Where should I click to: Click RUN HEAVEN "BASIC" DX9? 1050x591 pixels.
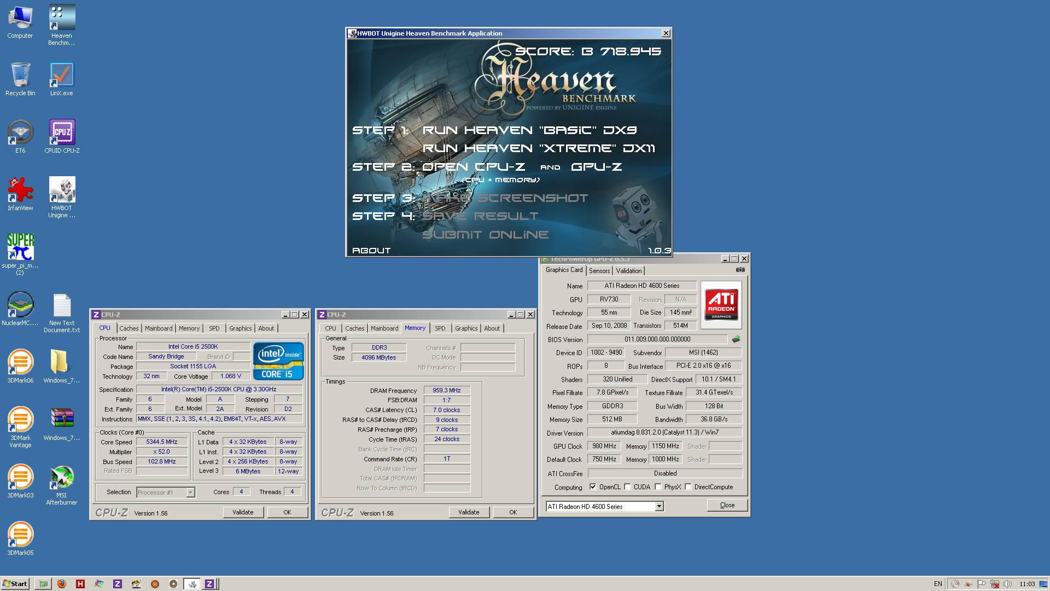point(529,130)
